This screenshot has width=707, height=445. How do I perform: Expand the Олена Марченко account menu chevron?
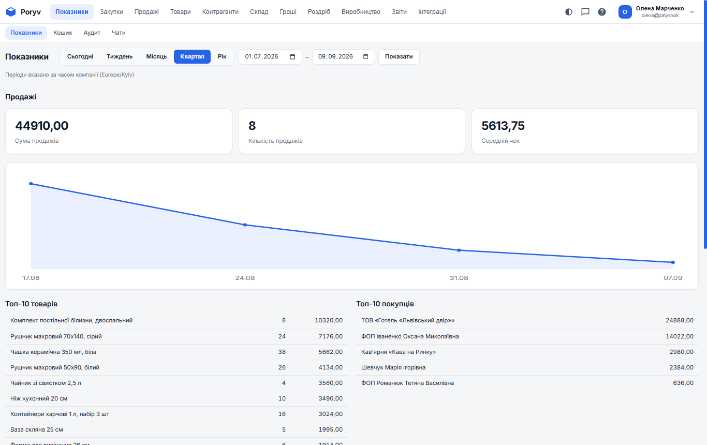692,12
